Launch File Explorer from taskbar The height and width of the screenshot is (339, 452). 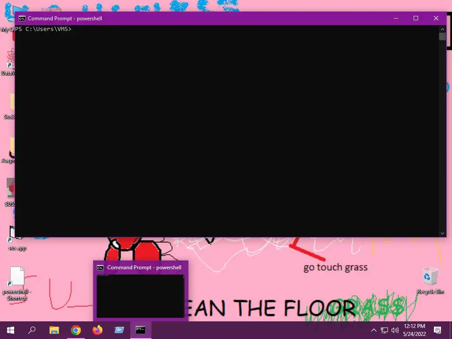54,330
